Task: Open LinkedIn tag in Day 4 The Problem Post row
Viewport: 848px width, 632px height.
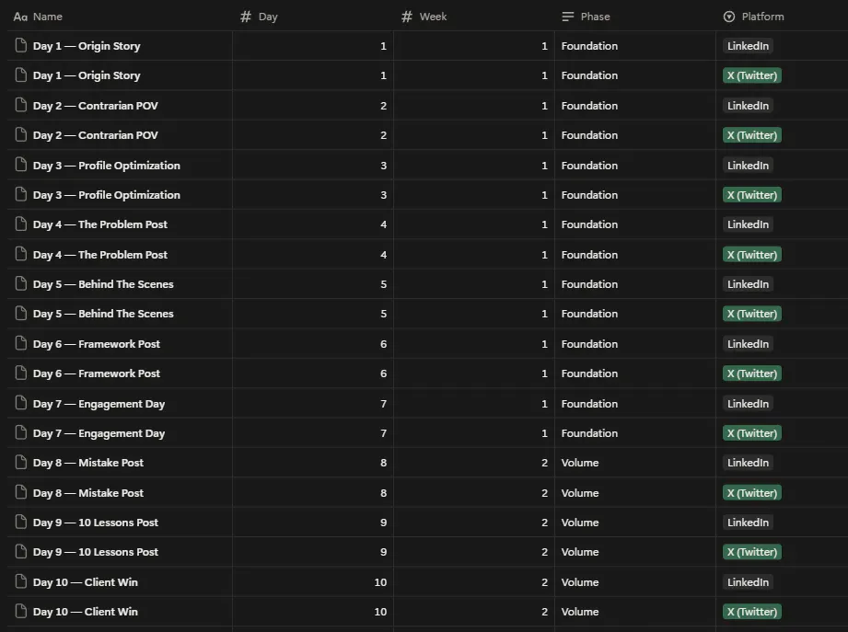Action: point(748,224)
